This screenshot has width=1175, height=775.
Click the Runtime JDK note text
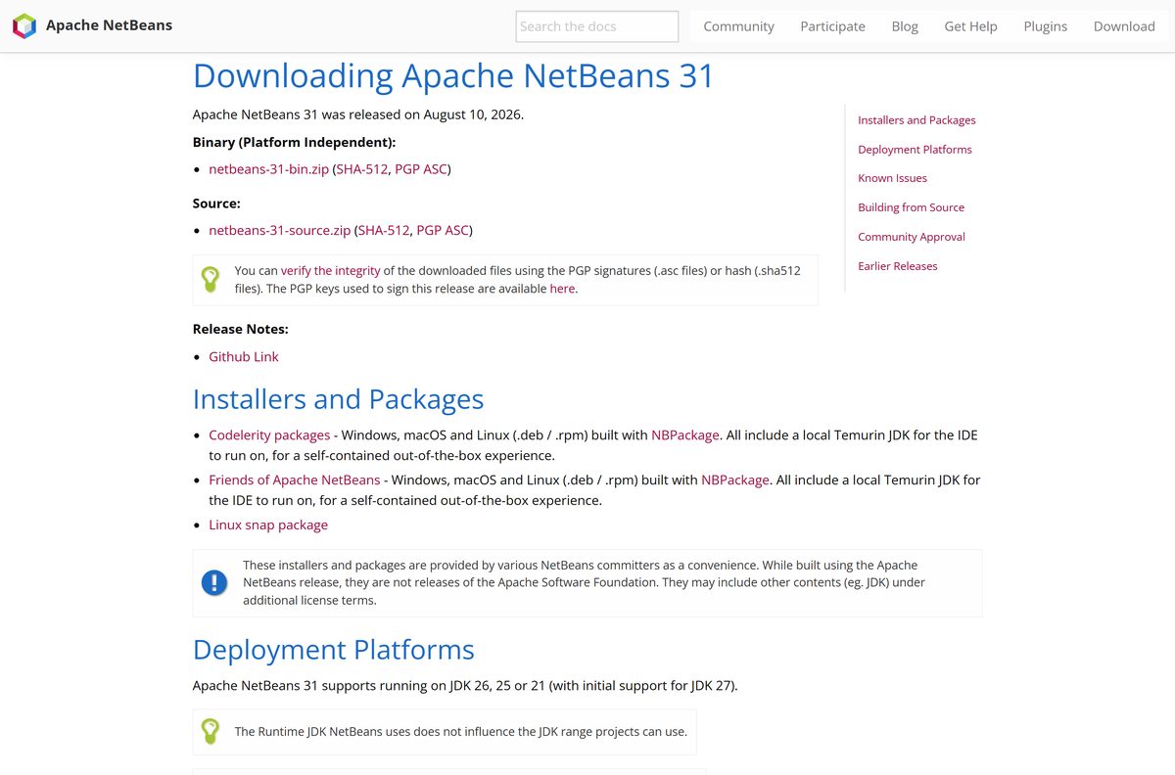(460, 732)
